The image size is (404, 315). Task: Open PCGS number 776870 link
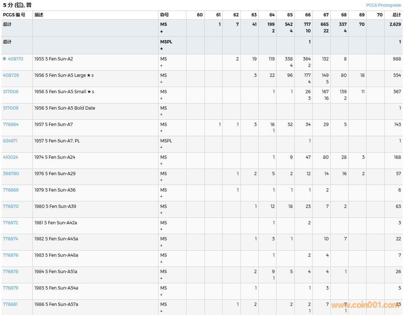pyautogui.click(x=11, y=206)
